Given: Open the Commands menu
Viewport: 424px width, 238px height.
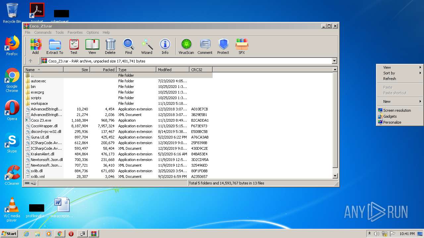Looking at the screenshot, I should [43, 32].
